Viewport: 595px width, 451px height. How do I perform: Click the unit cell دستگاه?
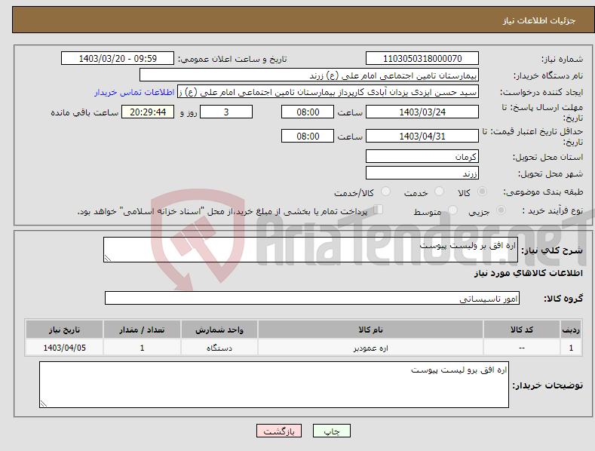click(219, 348)
